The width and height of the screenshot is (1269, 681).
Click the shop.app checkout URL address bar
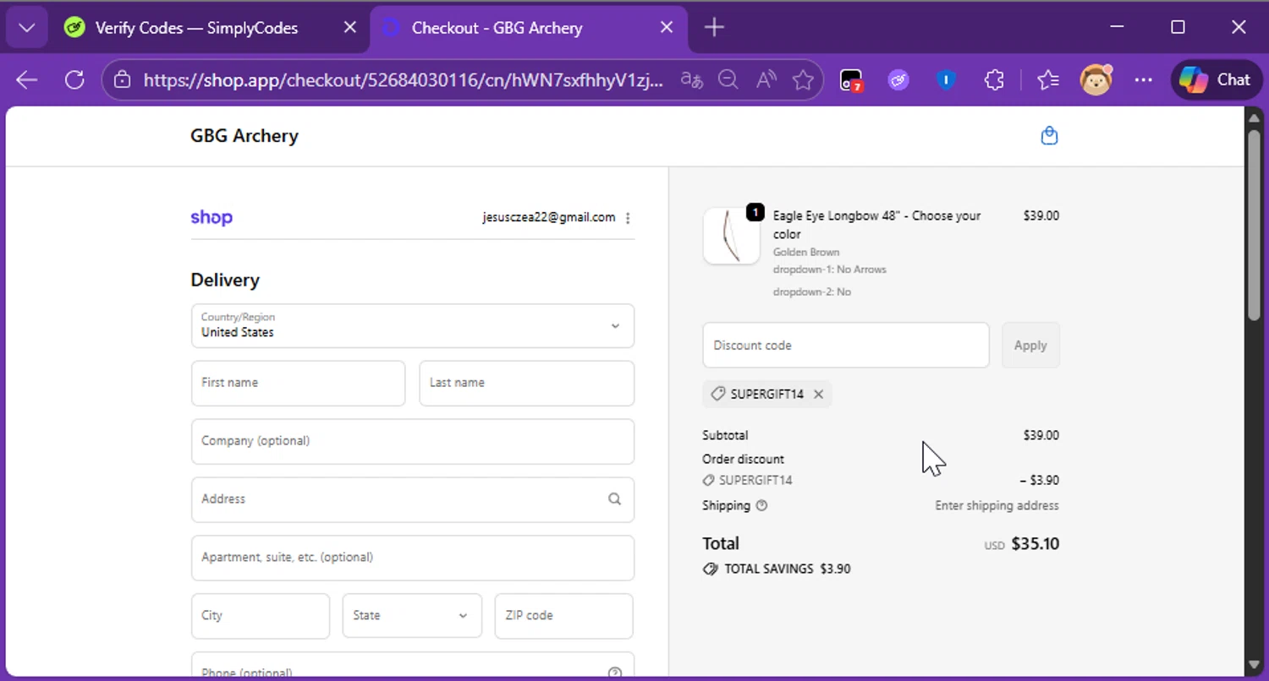coord(403,80)
